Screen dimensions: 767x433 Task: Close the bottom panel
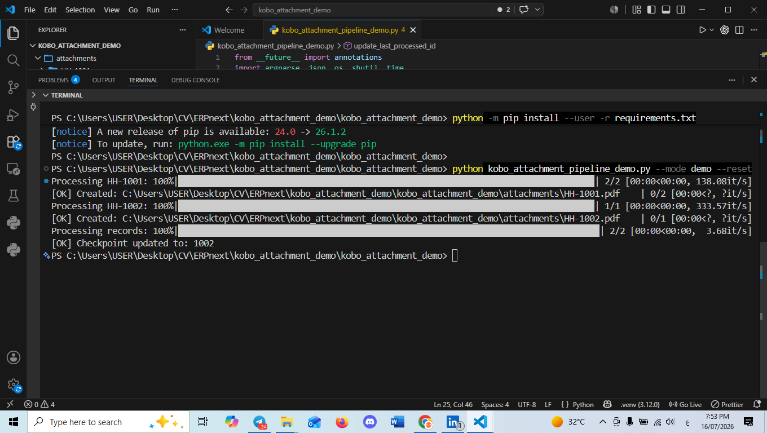tap(754, 80)
